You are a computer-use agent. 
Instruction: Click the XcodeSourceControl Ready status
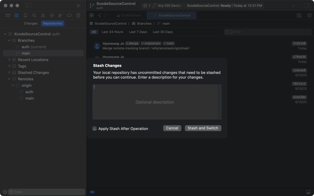coord(224,6)
